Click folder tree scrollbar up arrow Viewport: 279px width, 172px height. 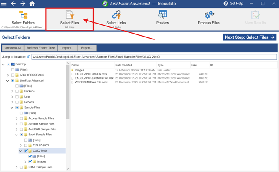coord(68,63)
